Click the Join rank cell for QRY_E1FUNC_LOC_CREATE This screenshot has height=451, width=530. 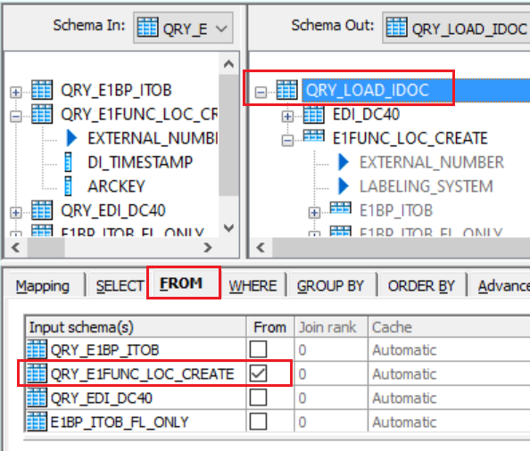pos(330,373)
